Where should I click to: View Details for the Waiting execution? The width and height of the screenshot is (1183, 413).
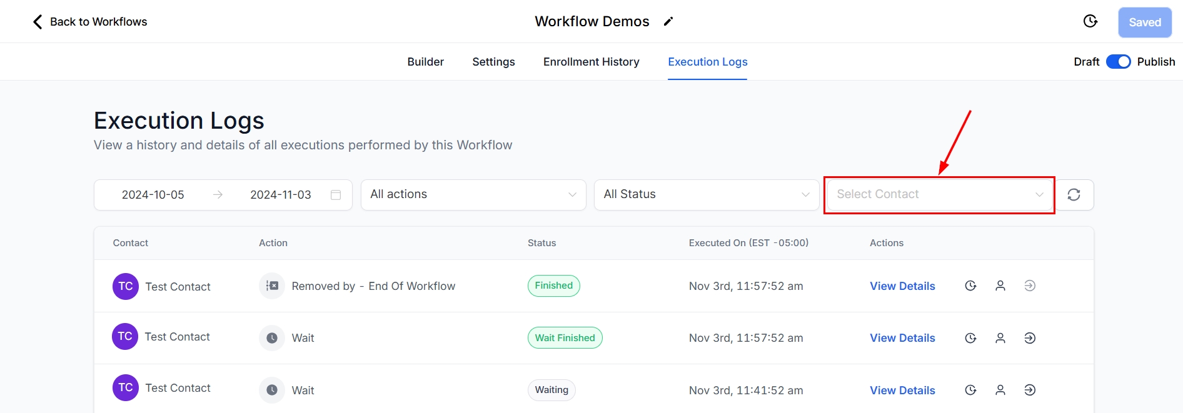coord(902,391)
